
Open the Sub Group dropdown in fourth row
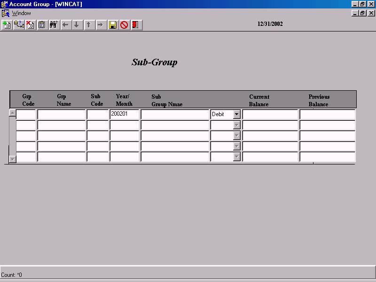tap(237, 146)
